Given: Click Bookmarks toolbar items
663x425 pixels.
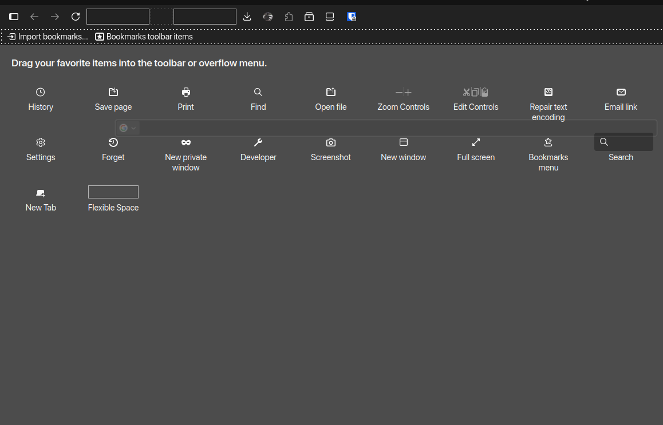Looking at the screenshot, I should 144,37.
